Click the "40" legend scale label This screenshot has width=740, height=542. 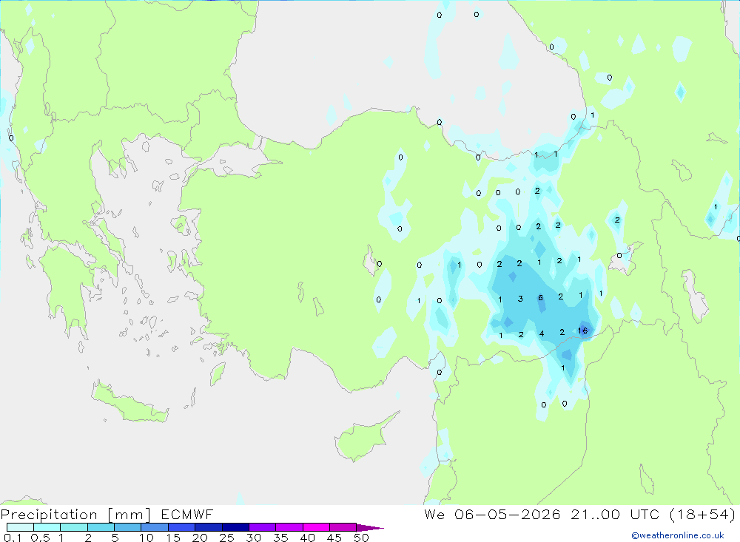point(308,538)
